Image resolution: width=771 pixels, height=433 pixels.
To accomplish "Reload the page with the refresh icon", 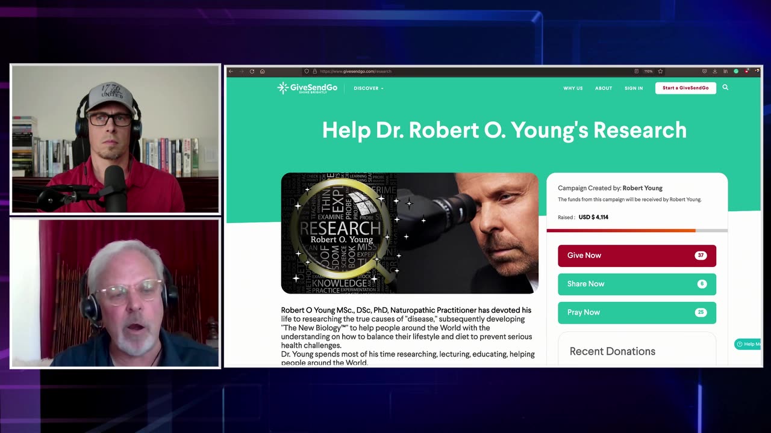I will [x=252, y=71].
